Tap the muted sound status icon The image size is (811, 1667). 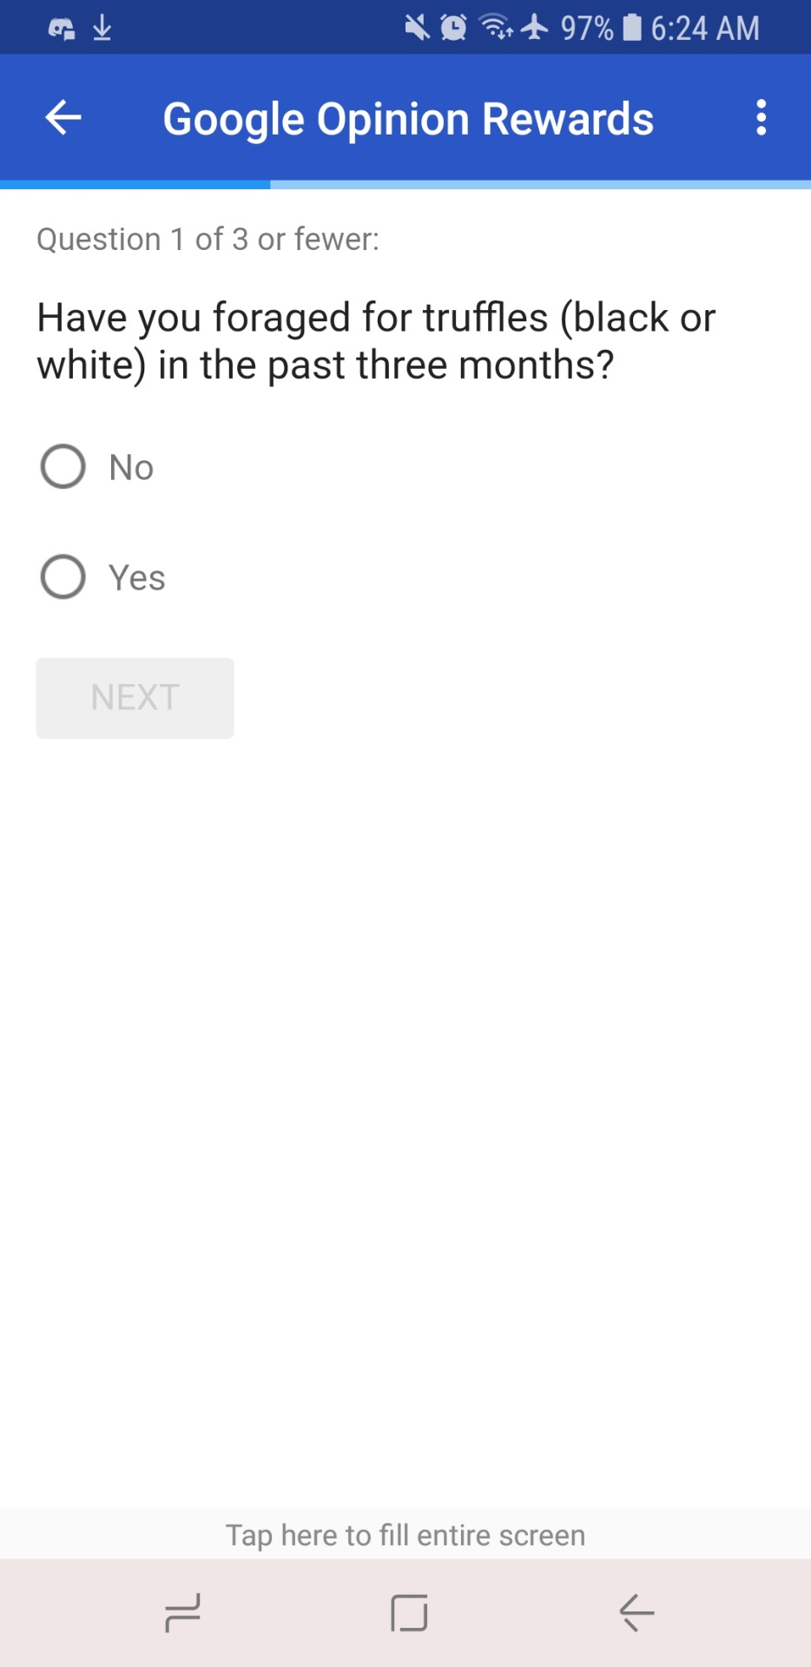tap(417, 29)
